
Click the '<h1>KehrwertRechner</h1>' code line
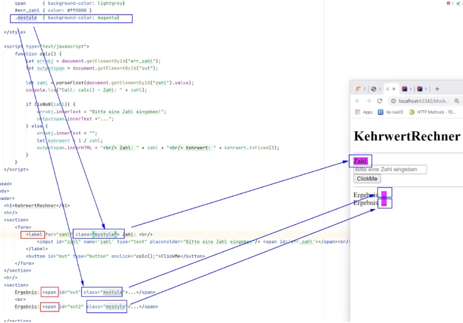click(37, 205)
